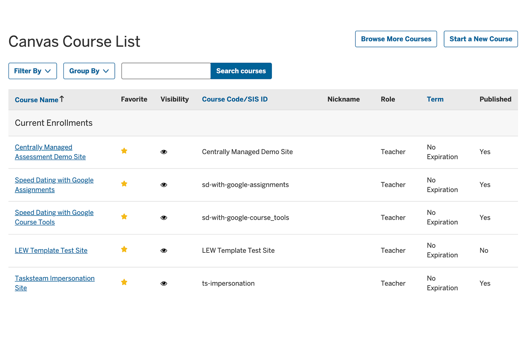The height and width of the screenshot is (351, 527).
Task: Toggle favorite star for Speed Dating Google Course Tools
Action: (124, 217)
